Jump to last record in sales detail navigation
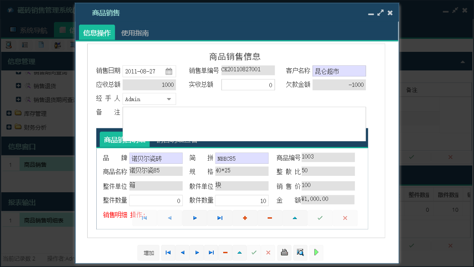 (220, 218)
